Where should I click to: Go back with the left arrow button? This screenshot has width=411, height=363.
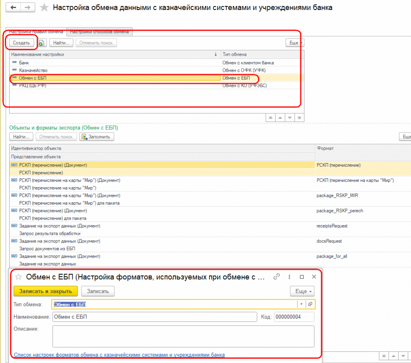13,7
